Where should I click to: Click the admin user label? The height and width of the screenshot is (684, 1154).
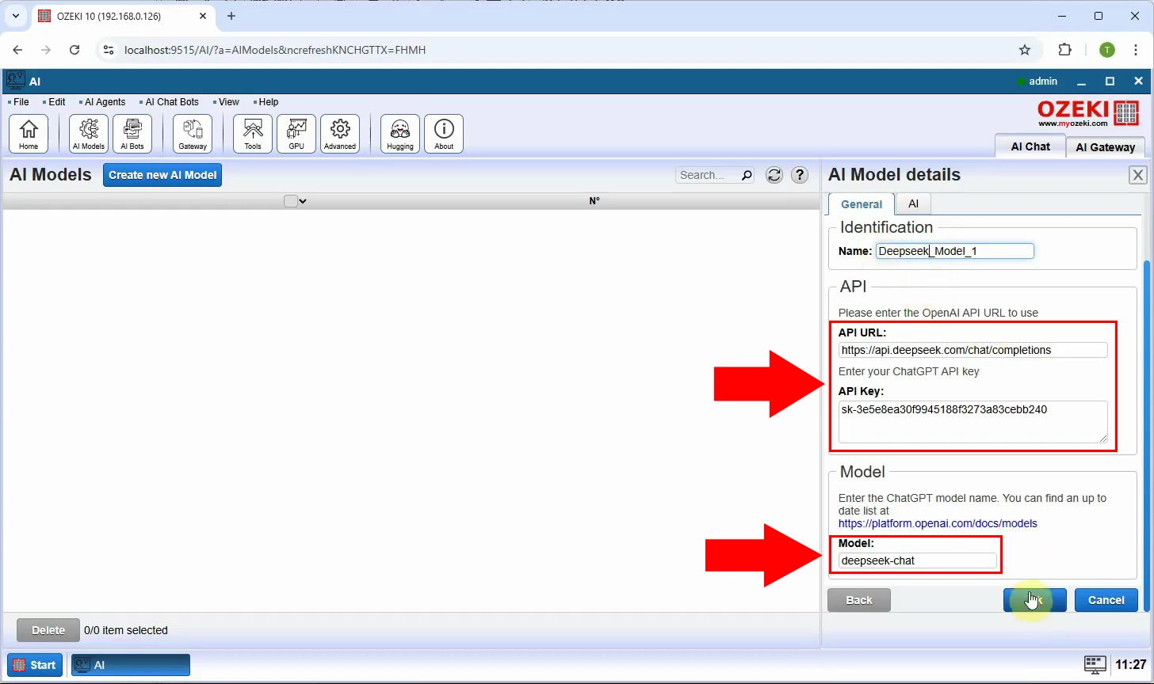pos(1043,81)
